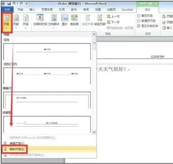Switch to the 审阅 Review tab

tap(86, 9)
